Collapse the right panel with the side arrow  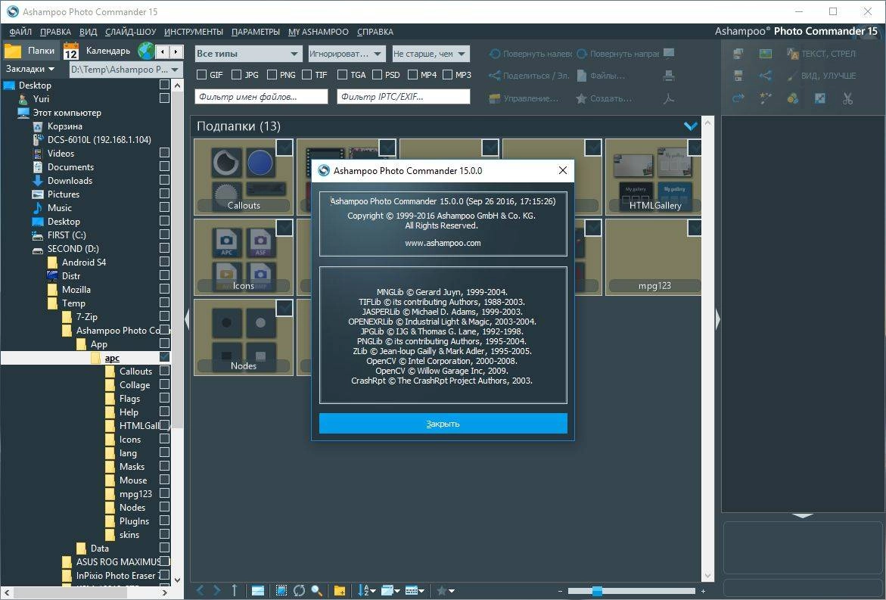[717, 320]
